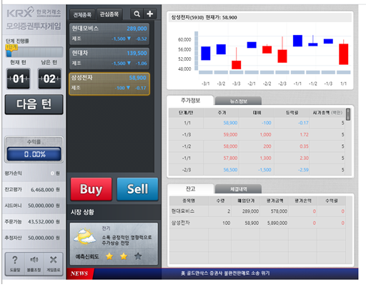Click the 등락률 value 2.30

(x=305, y=158)
